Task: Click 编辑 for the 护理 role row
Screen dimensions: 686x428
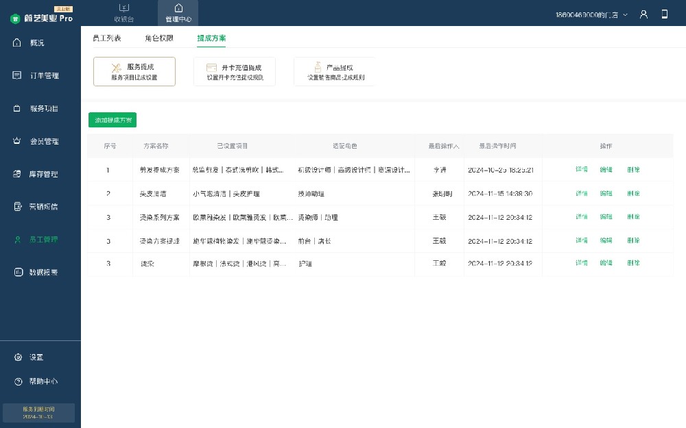Action: 606,263
